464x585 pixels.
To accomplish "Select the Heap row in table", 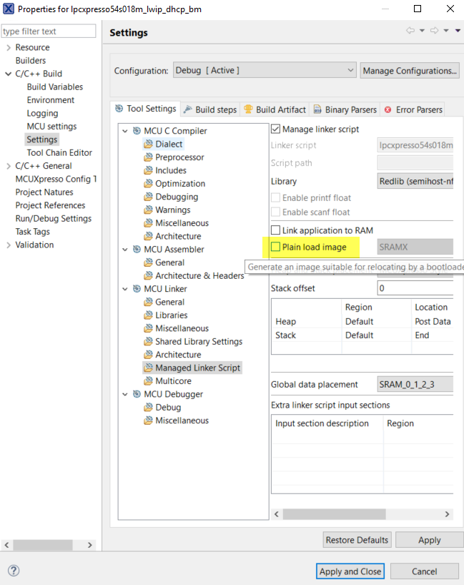I will (x=362, y=321).
